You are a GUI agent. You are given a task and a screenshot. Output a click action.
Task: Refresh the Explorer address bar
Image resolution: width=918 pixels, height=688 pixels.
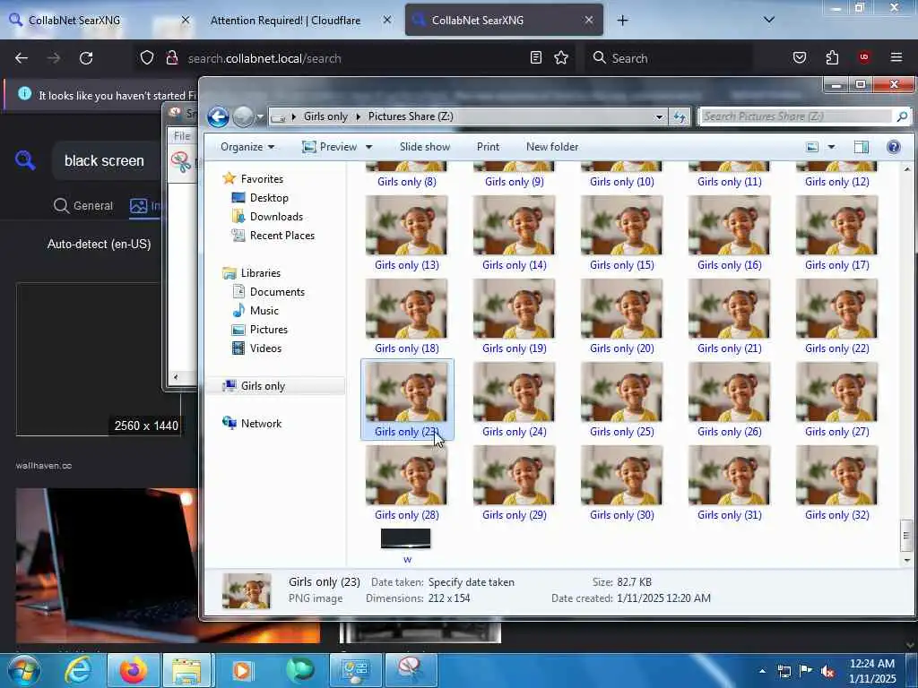tap(680, 116)
